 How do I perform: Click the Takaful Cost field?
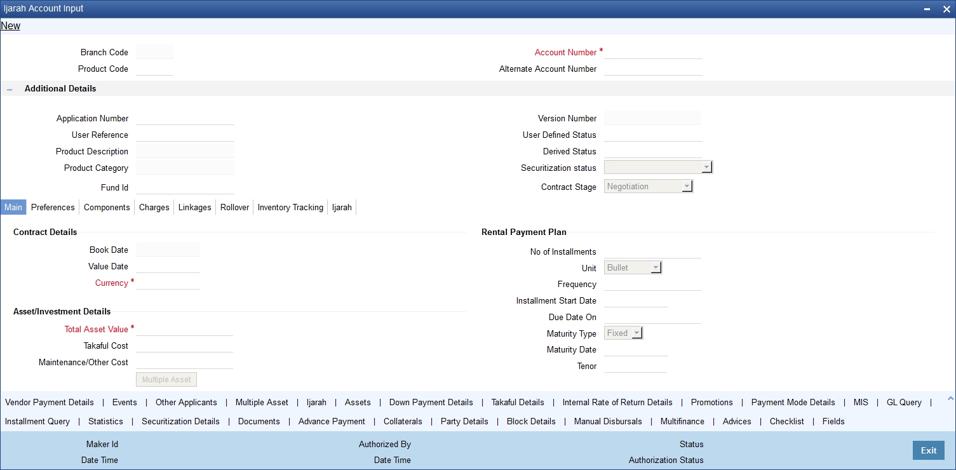(184, 346)
